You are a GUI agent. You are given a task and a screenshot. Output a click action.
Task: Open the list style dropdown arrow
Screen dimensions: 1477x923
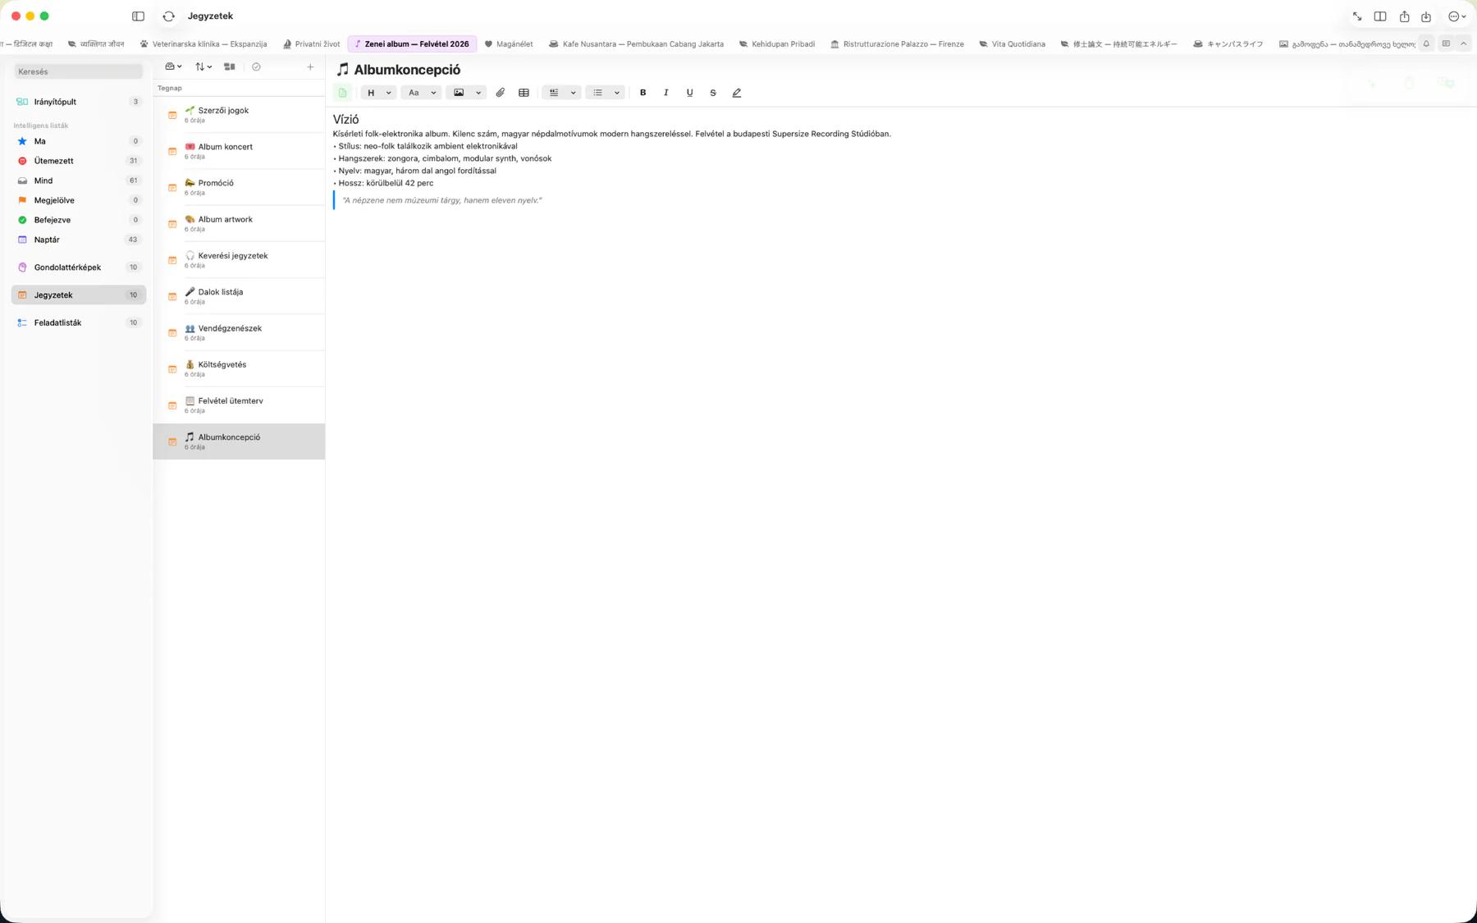coord(617,93)
